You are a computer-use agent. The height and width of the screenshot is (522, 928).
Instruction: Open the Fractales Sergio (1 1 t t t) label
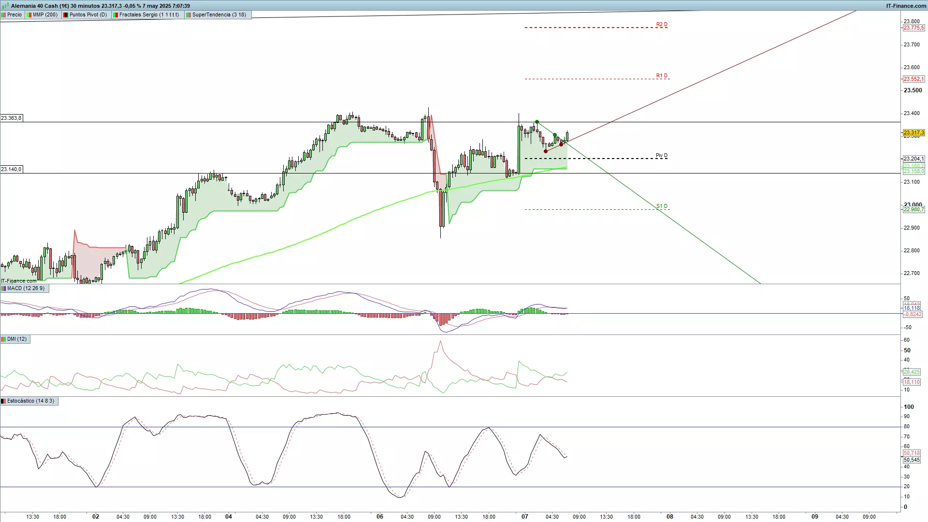[x=149, y=14]
